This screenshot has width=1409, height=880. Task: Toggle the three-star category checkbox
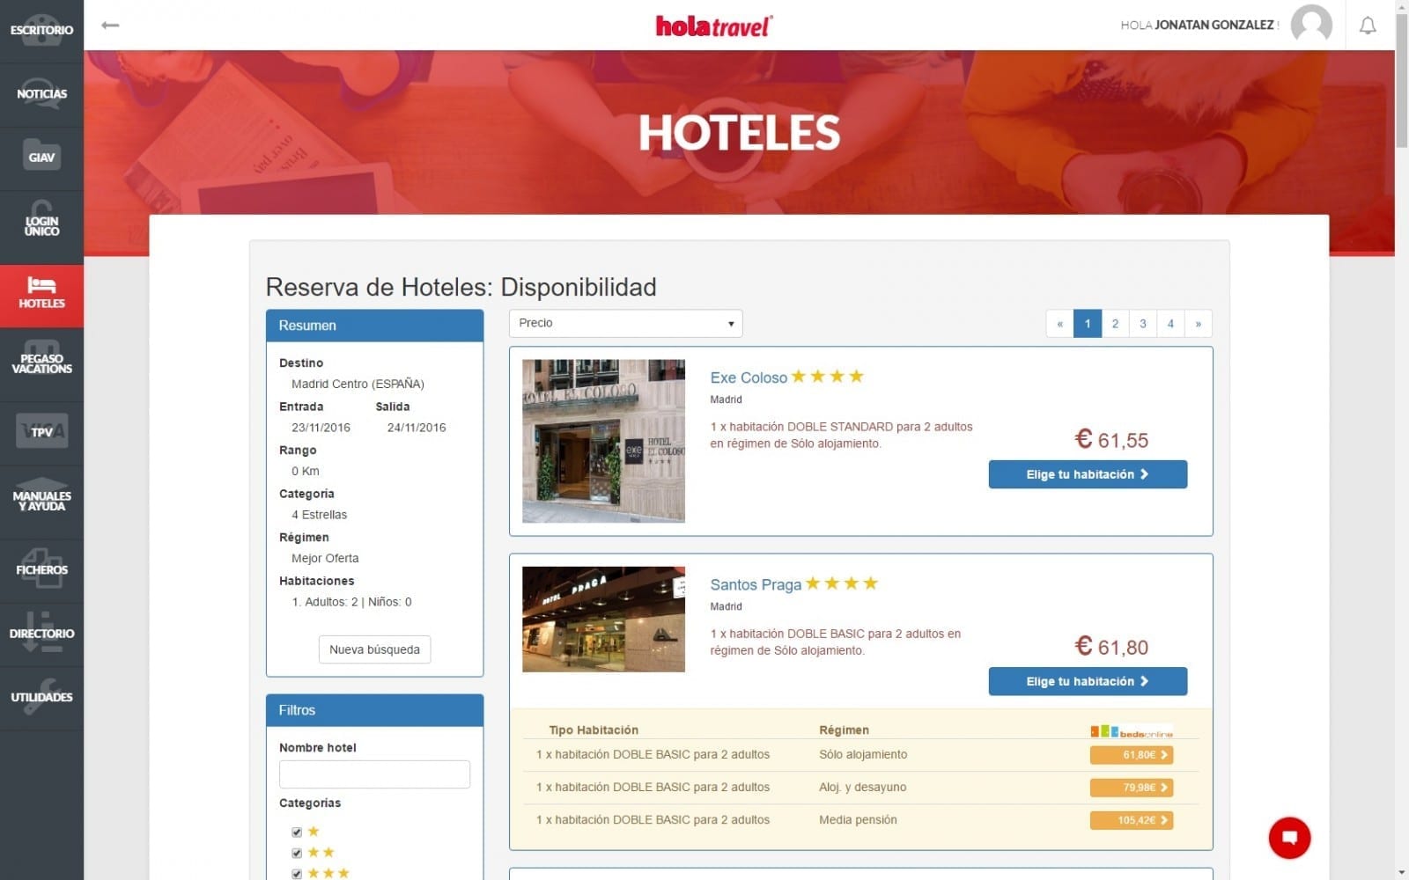(297, 874)
